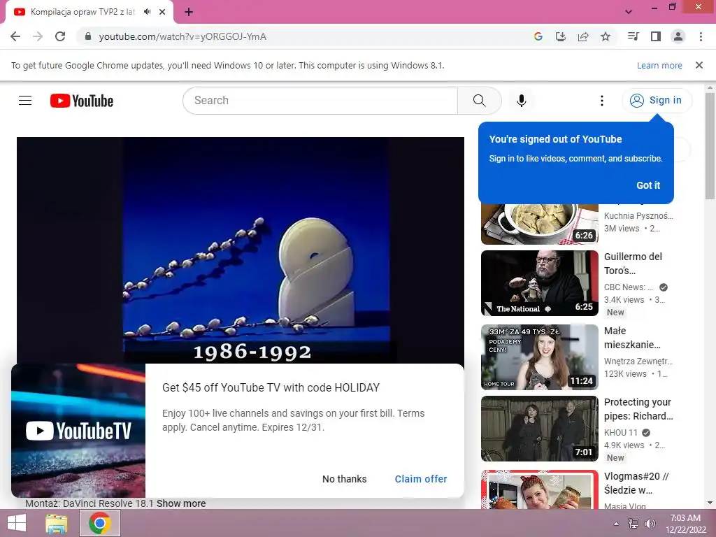
Task: Open the Guillermo del Toro's video title
Action: click(633, 264)
